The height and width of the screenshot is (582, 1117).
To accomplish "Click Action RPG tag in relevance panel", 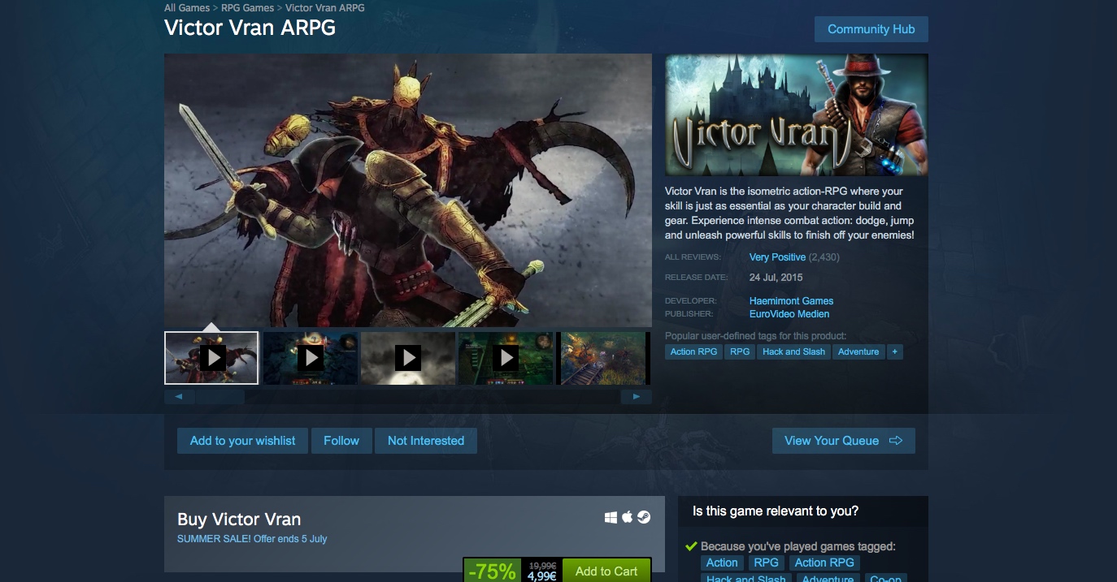I will tap(824, 563).
